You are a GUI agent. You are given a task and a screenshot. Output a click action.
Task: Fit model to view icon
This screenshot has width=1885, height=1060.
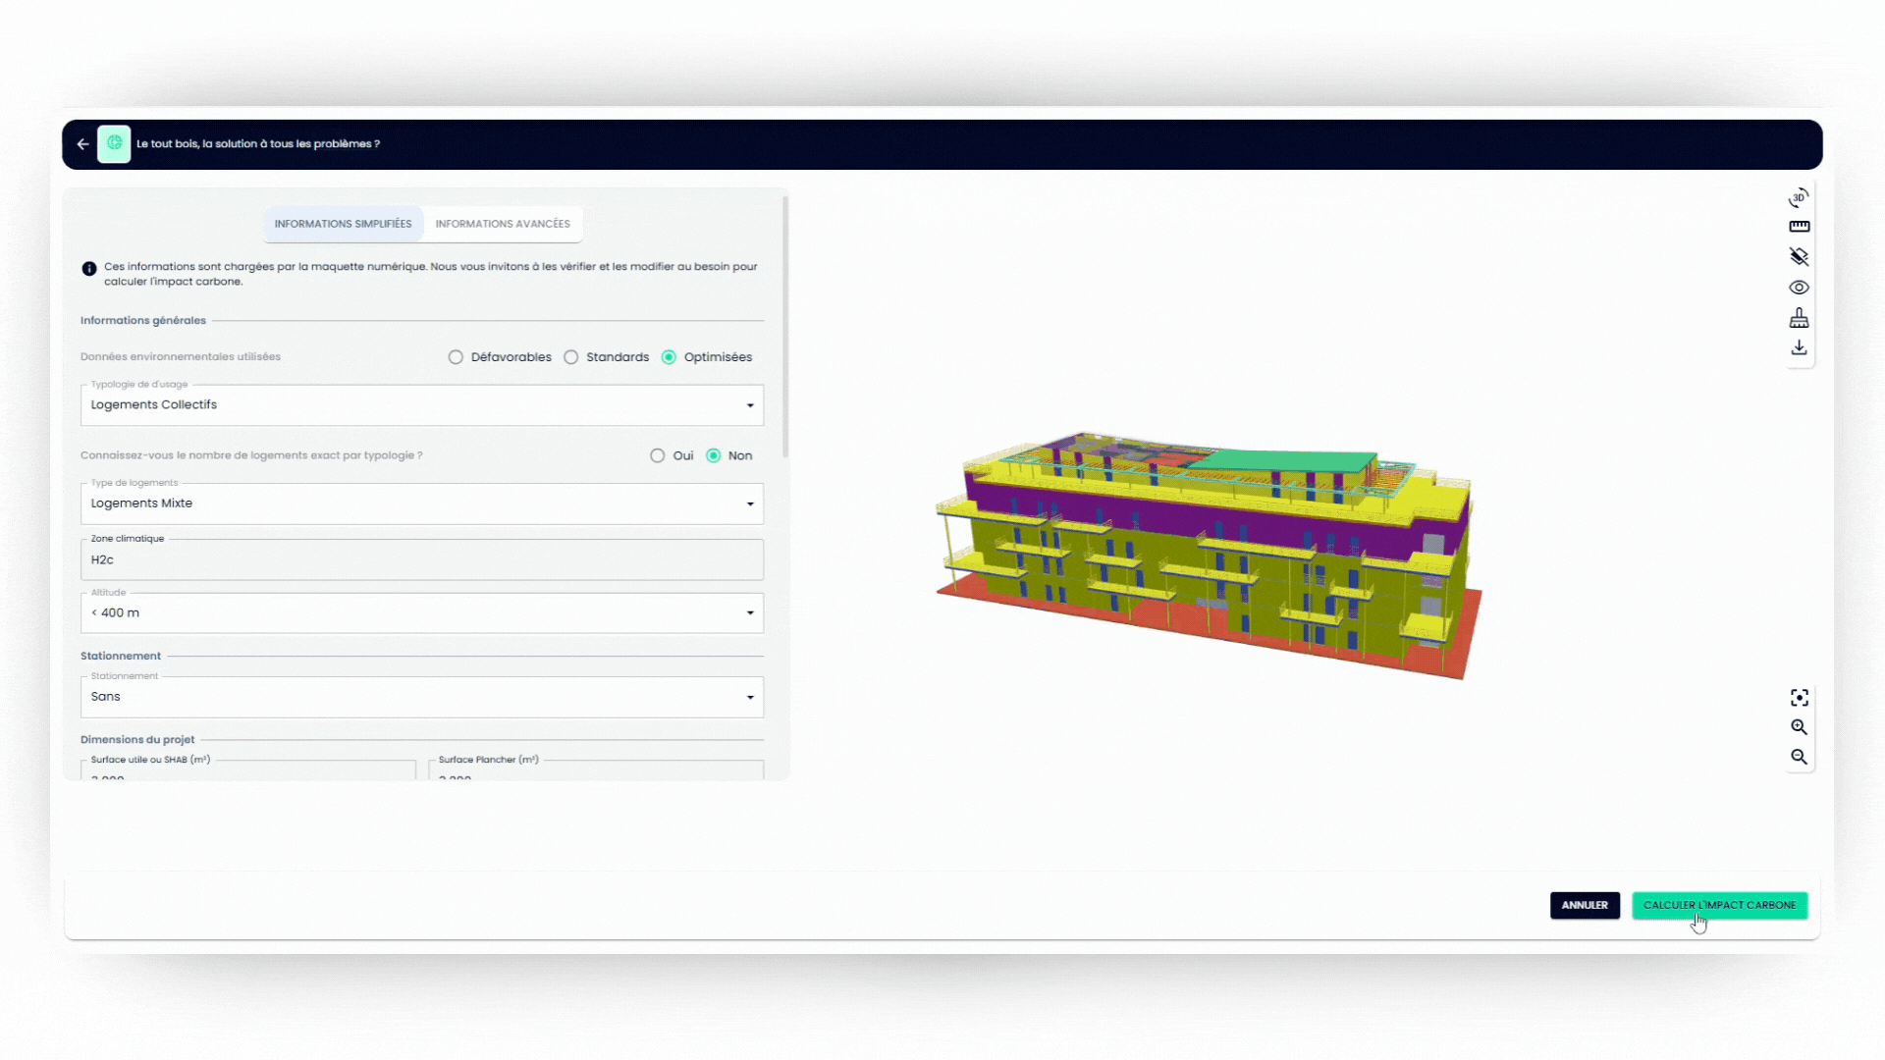[1799, 698]
